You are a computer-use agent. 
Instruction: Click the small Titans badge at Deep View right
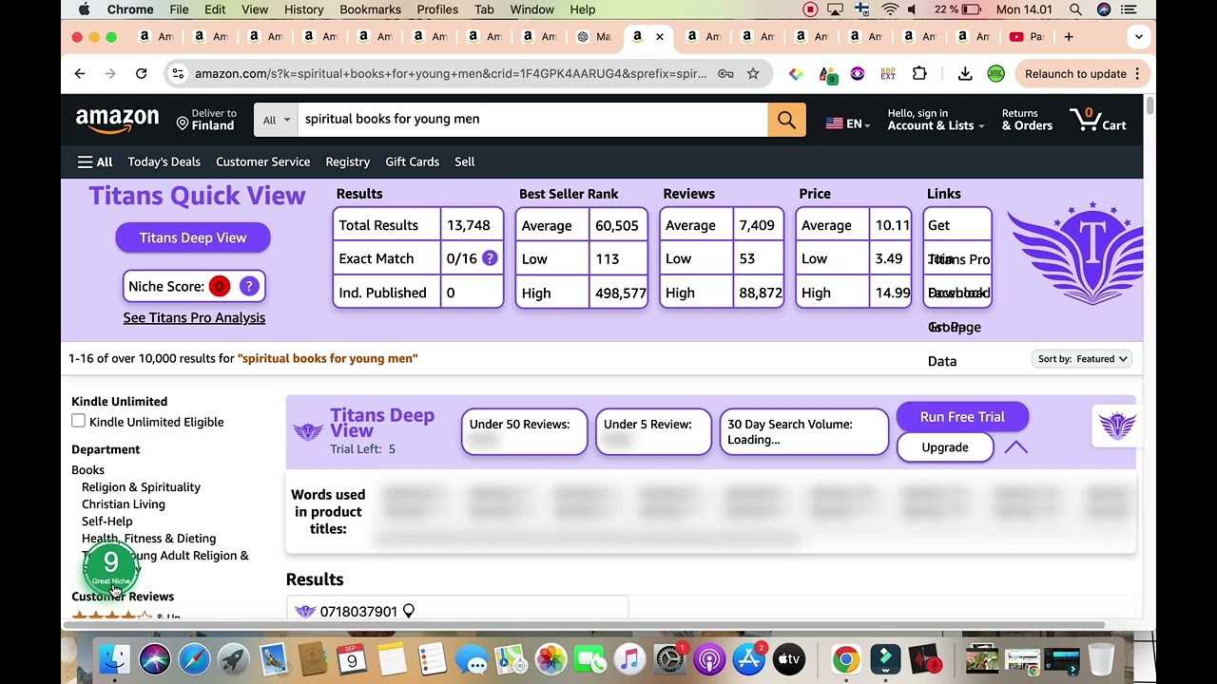[x=1116, y=425]
